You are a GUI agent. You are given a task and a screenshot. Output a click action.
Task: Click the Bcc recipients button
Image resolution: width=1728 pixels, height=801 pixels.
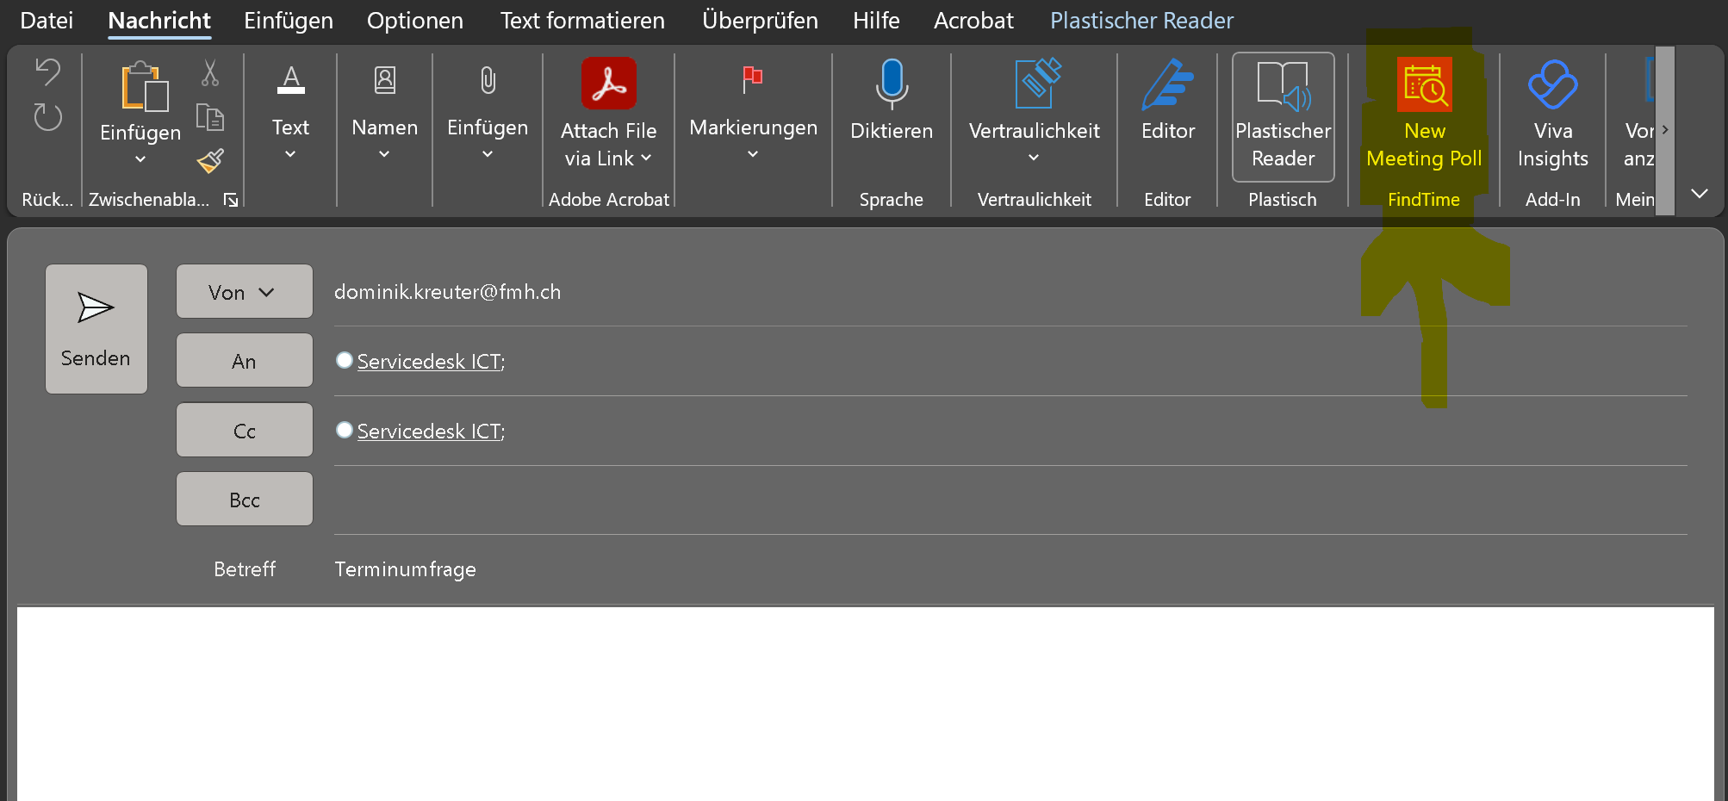(x=244, y=500)
